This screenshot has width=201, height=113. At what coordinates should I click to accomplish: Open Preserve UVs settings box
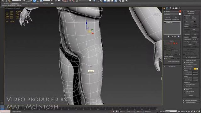coord(195,22)
